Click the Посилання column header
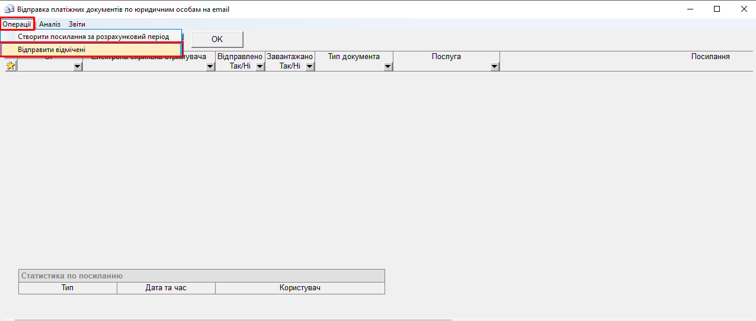Image resolution: width=756 pixels, height=321 pixels. pyautogui.click(x=710, y=57)
